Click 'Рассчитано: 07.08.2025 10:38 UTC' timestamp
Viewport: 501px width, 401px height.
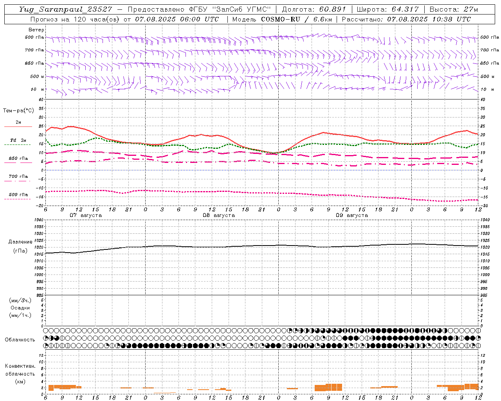(406, 19)
